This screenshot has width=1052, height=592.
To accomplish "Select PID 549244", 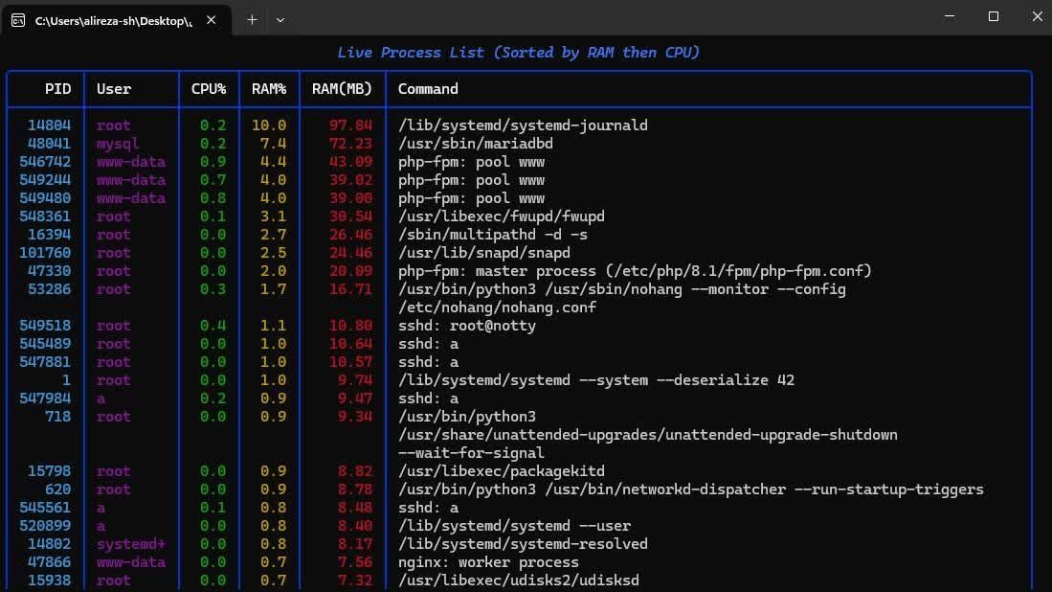I will pos(45,180).
